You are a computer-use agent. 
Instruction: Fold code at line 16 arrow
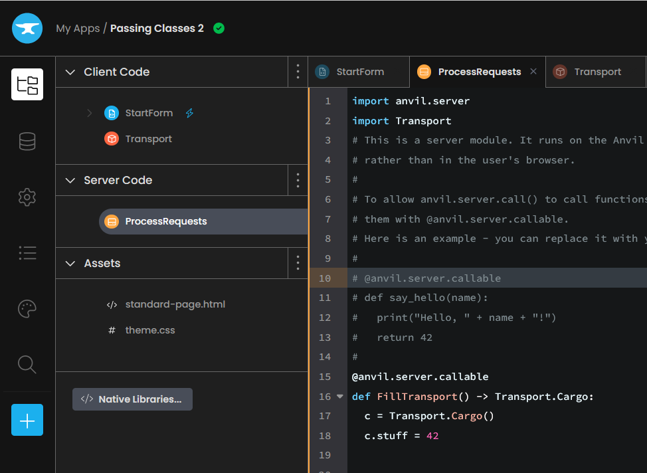(340, 396)
